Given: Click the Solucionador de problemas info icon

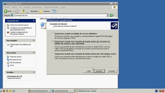Looking at the screenshot, I should click(8, 45).
